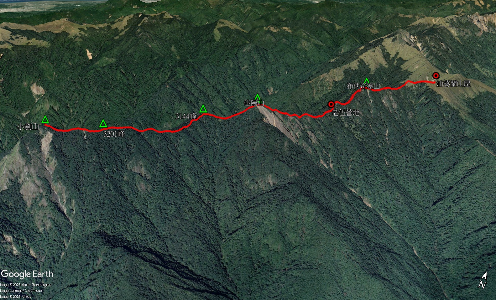The image size is (496, 300).
Task: Click the 老伍營地 campsite label
Action: click(346, 112)
